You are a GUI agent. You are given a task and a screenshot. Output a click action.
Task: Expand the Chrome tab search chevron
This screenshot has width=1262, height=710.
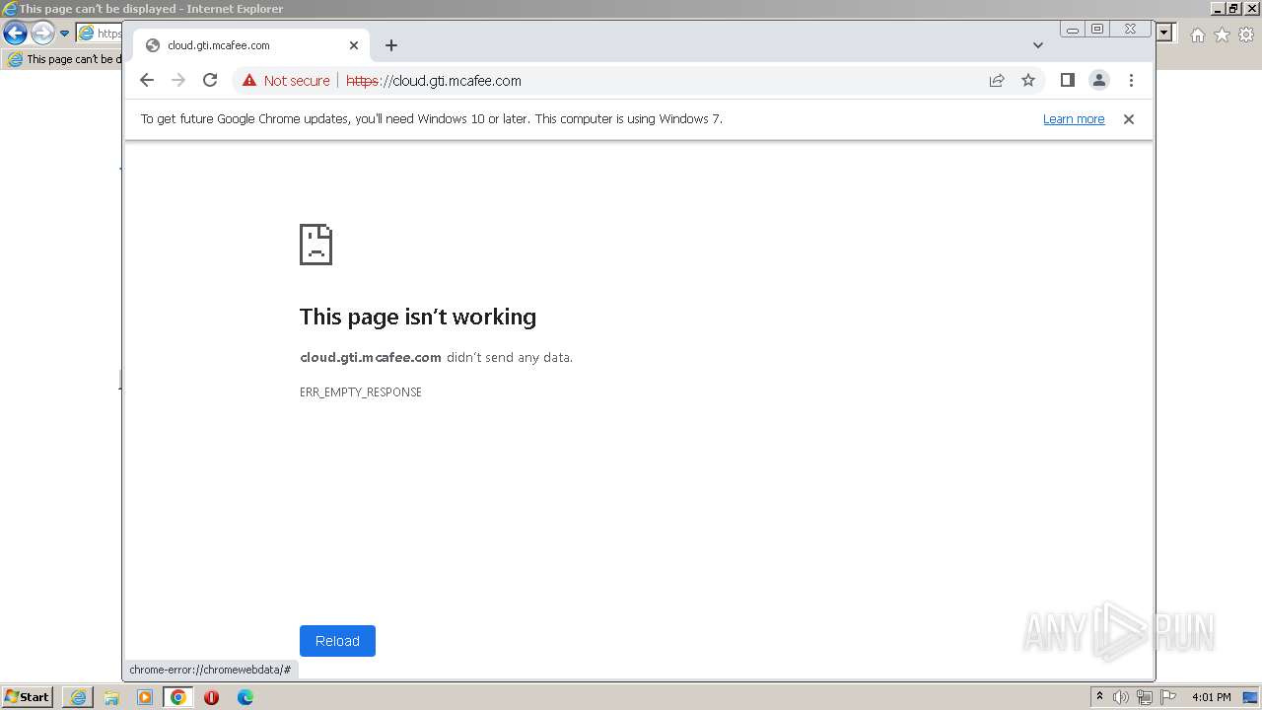(x=1038, y=45)
